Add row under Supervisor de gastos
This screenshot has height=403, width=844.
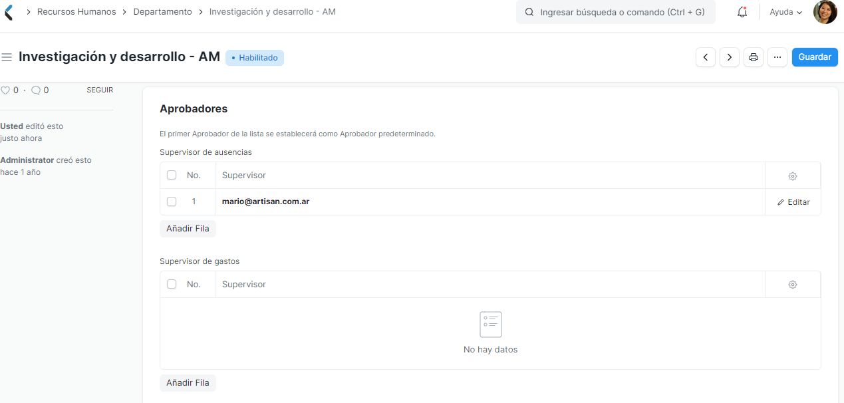tap(188, 383)
